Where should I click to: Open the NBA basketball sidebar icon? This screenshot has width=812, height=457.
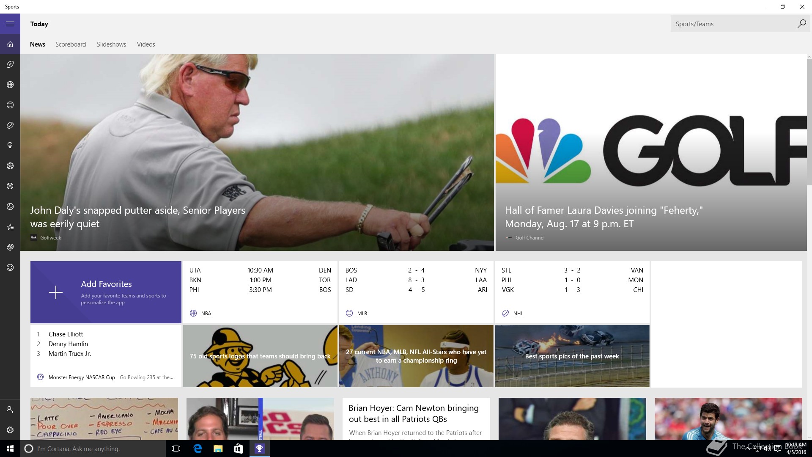[10, 85]
